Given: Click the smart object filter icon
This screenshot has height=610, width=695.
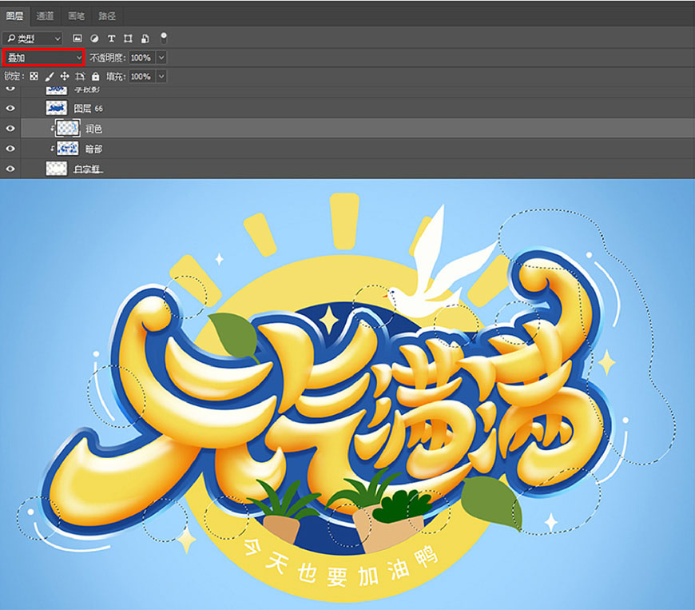Looking at the screenshot, I should coord(145,38).
